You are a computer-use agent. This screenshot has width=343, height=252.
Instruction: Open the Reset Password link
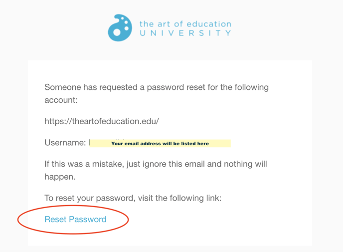(75, 219)
